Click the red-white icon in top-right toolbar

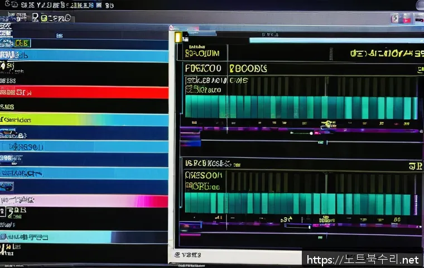pyautogui.click(x=405, y=18)
